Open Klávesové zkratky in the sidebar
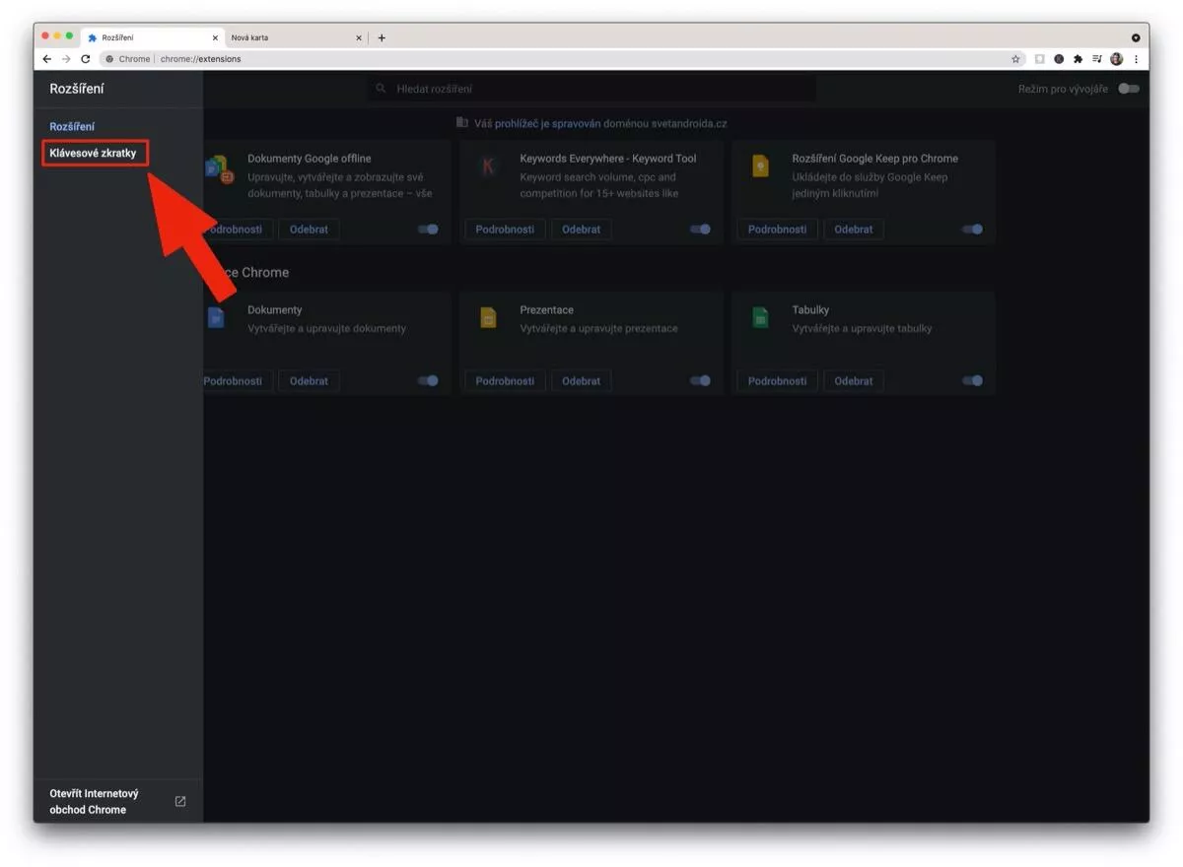The width and height of the screenshot is (1183, 867). [x=94, y=153]
